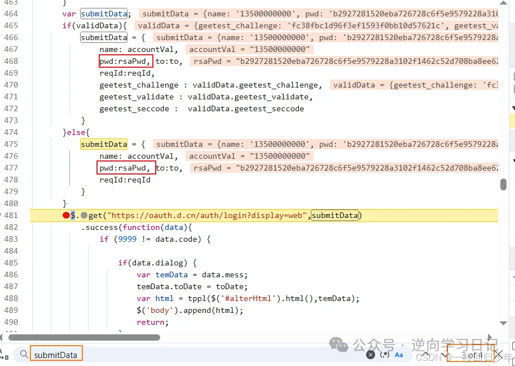
Task: Click the tppl($('#alterHtml') call line
Action: click(x=248, y=298)
